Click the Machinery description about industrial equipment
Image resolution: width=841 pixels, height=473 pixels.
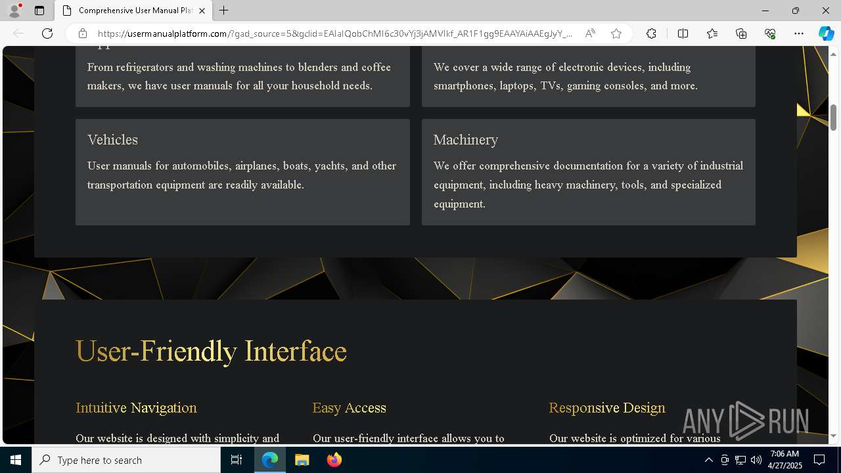588,185
